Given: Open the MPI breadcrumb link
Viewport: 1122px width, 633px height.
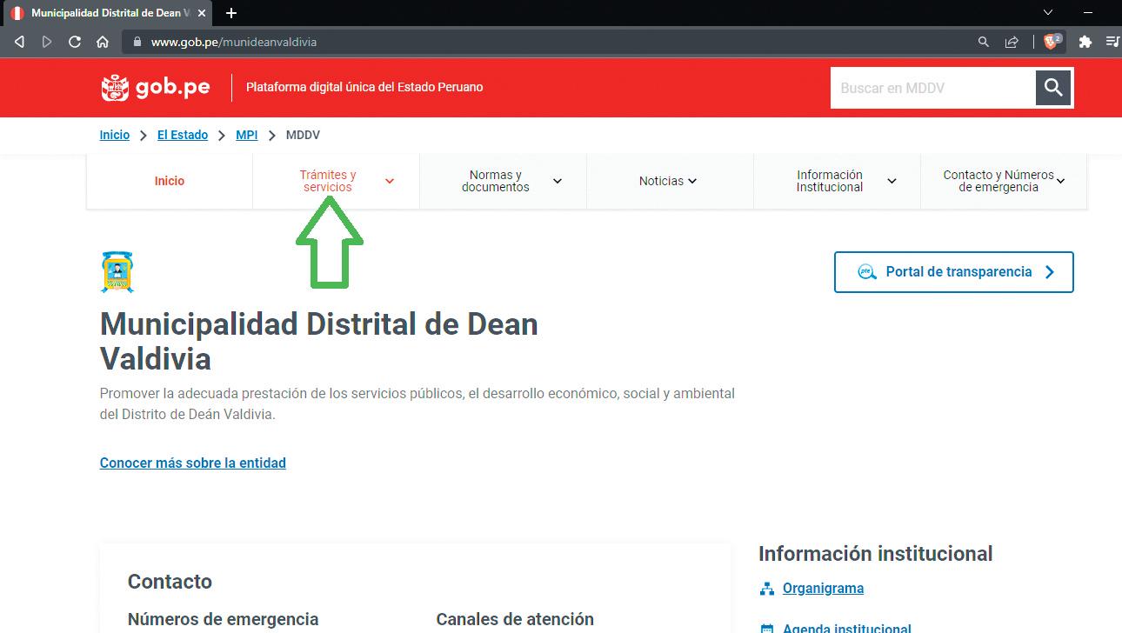Looking at the screenshot, I should (247, 135).
